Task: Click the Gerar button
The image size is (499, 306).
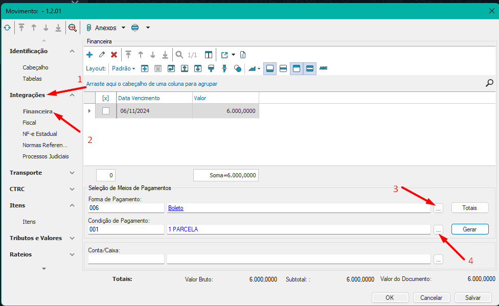Action: [x=469, y=229]
